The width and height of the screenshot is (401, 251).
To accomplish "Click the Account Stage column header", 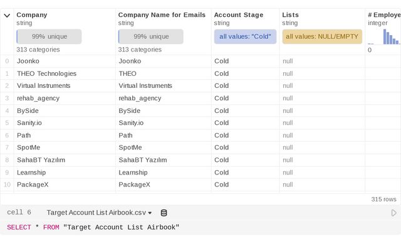I will (238, 14).
